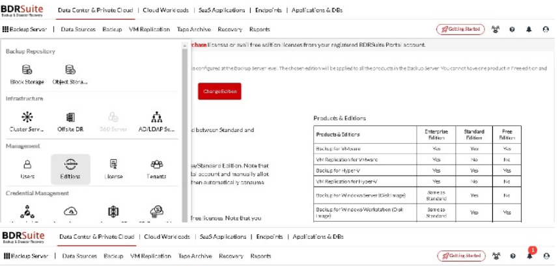Open the Cloud Workloads tab above the license notice
Viewport: 560px width, 266px height.
(165, 10)
